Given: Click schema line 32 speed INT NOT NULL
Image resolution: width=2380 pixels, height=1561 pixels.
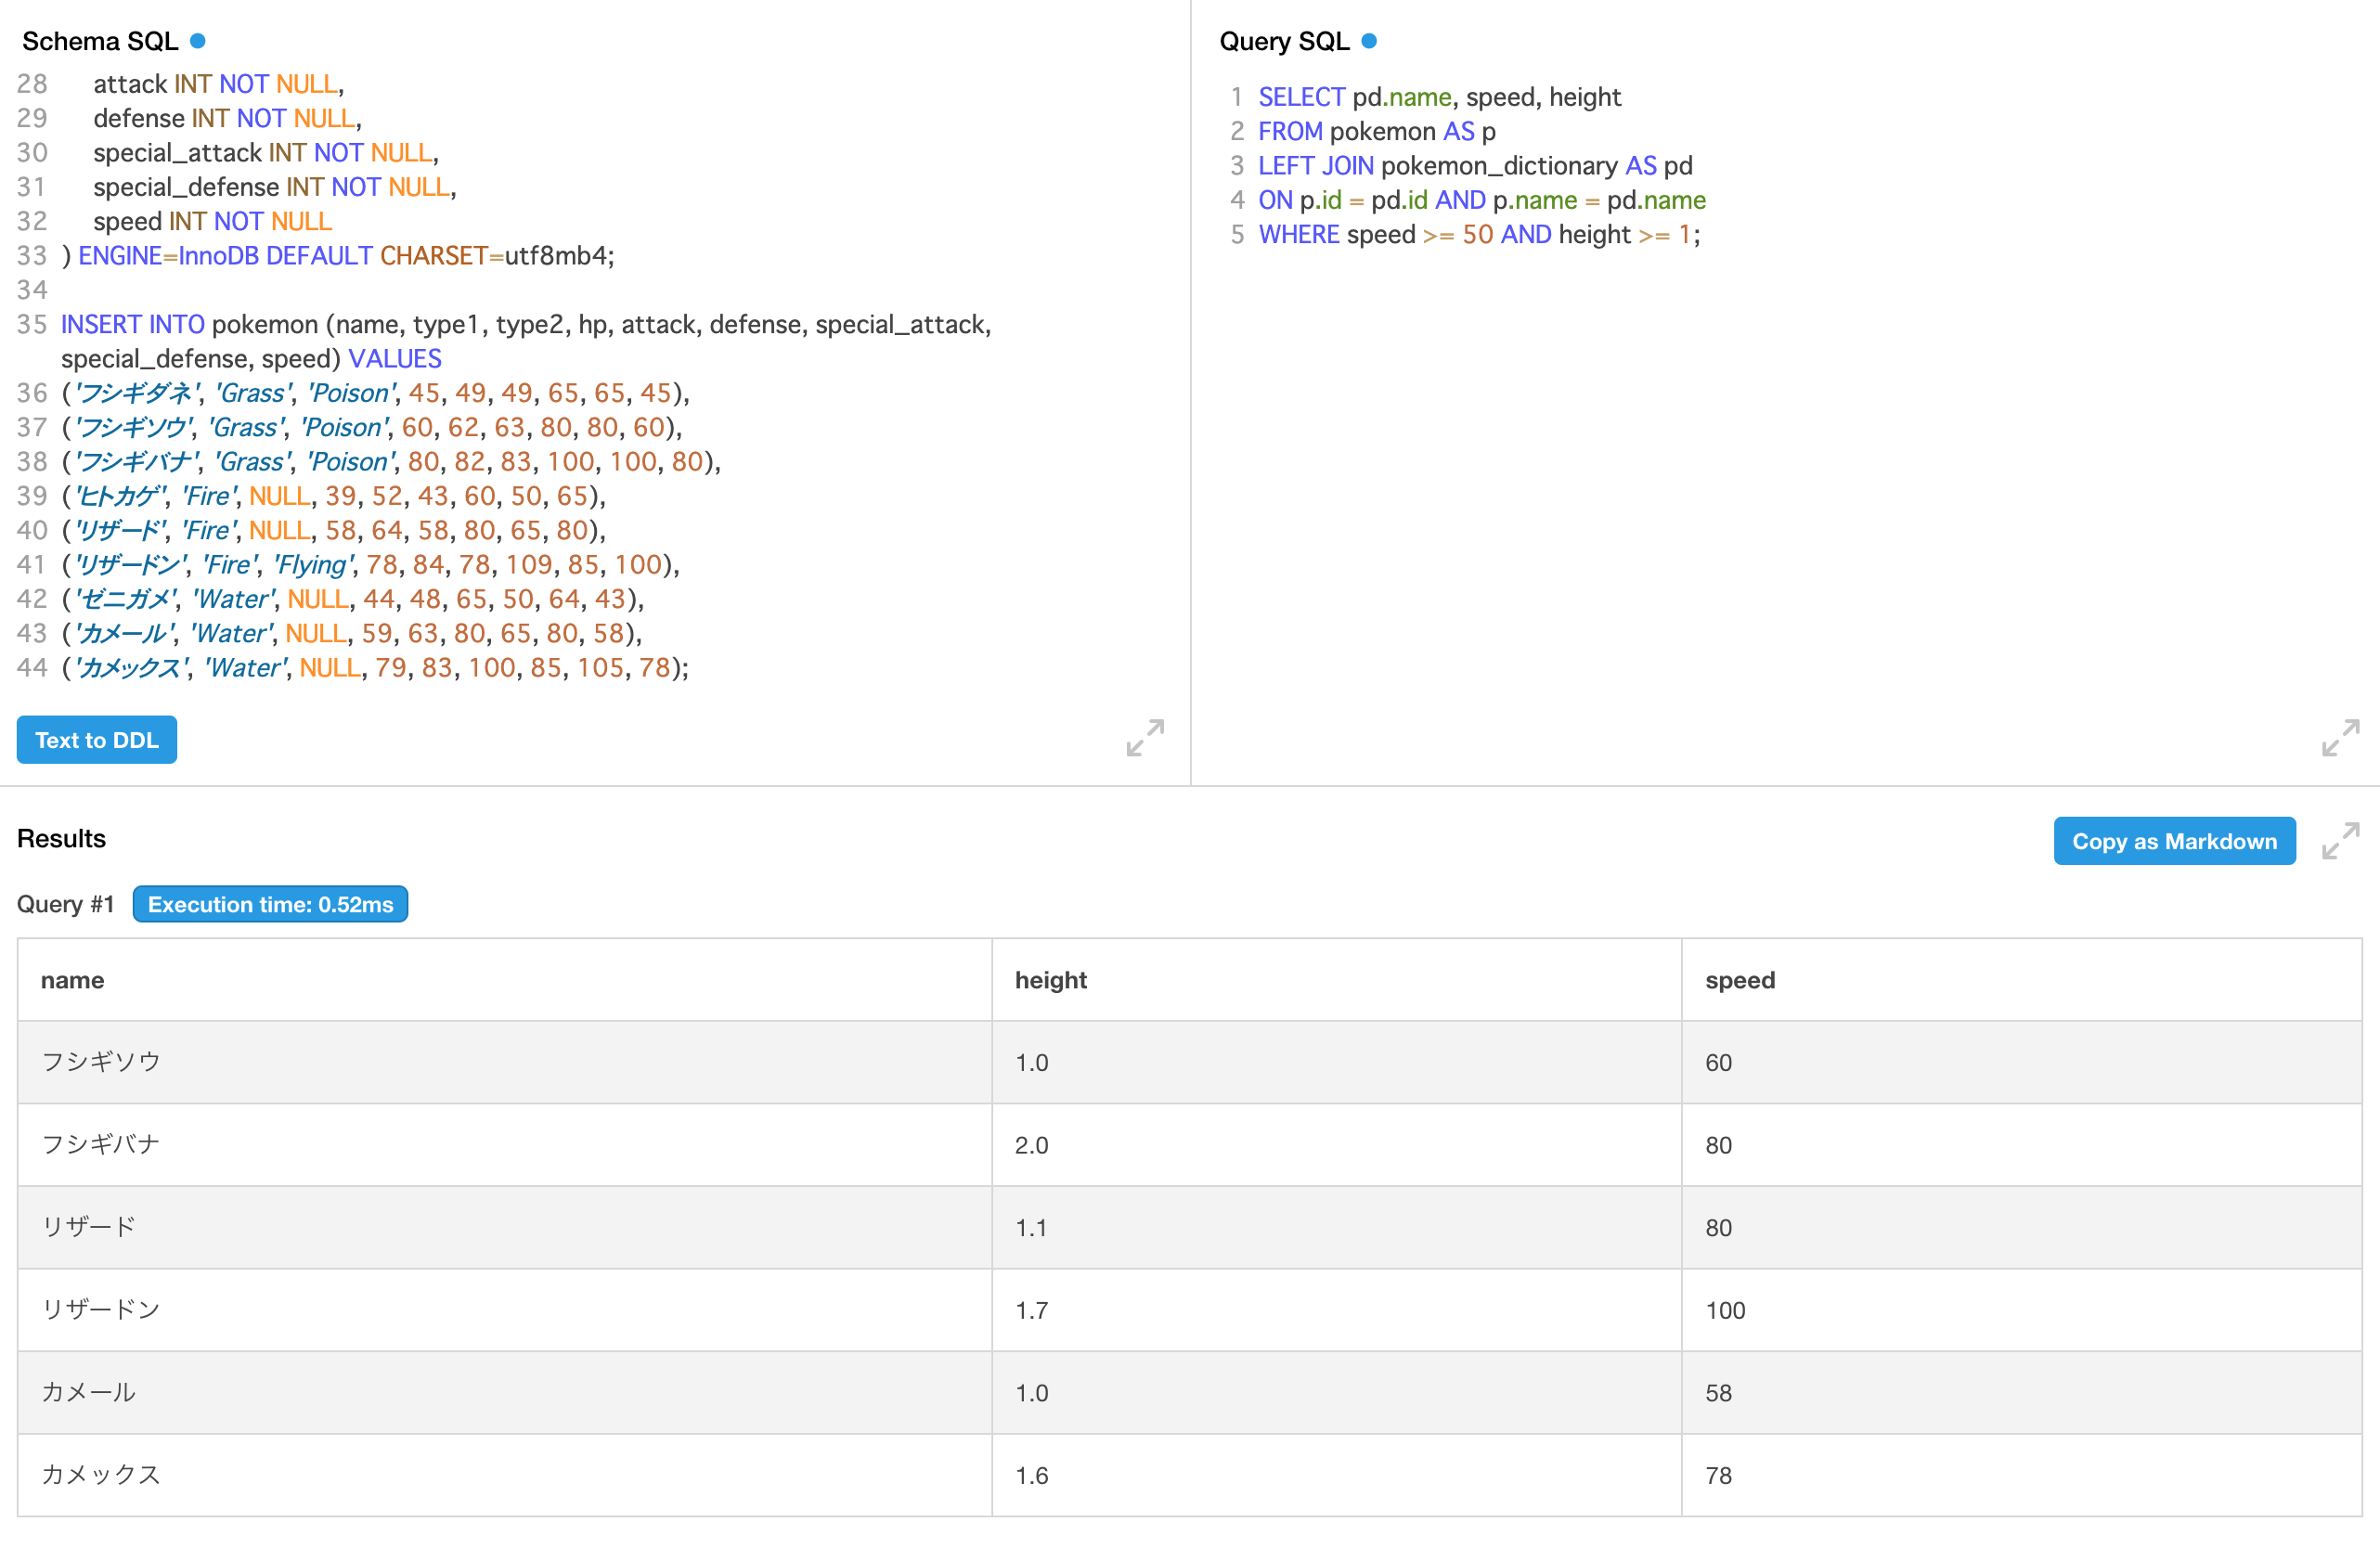Looking at the screenshot, I should (x=212, y=221).
